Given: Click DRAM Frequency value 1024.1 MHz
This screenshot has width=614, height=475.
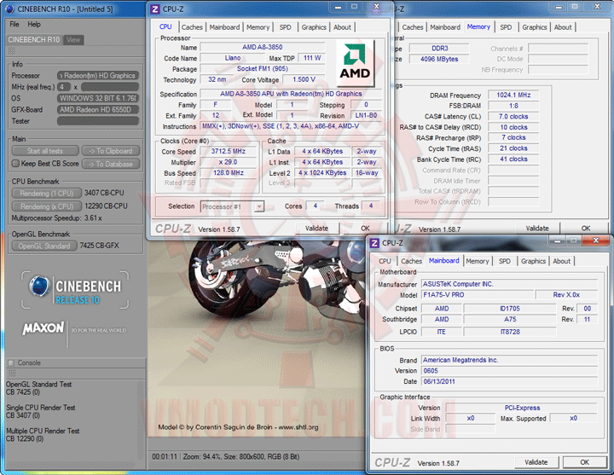Looking at the screenshot, I should coord(513,95).
